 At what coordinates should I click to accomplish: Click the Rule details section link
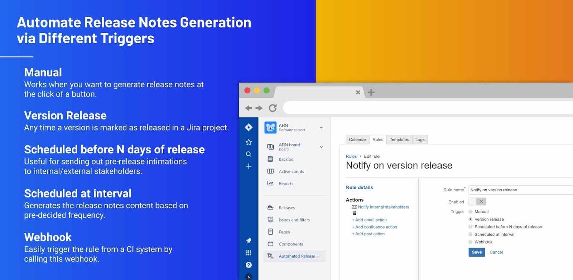pos(360,187)
